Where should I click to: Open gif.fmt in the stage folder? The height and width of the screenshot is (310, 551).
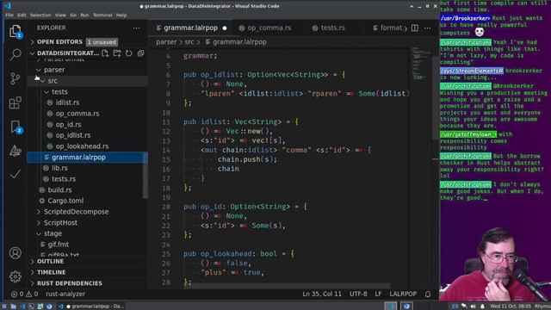[59, 245]
